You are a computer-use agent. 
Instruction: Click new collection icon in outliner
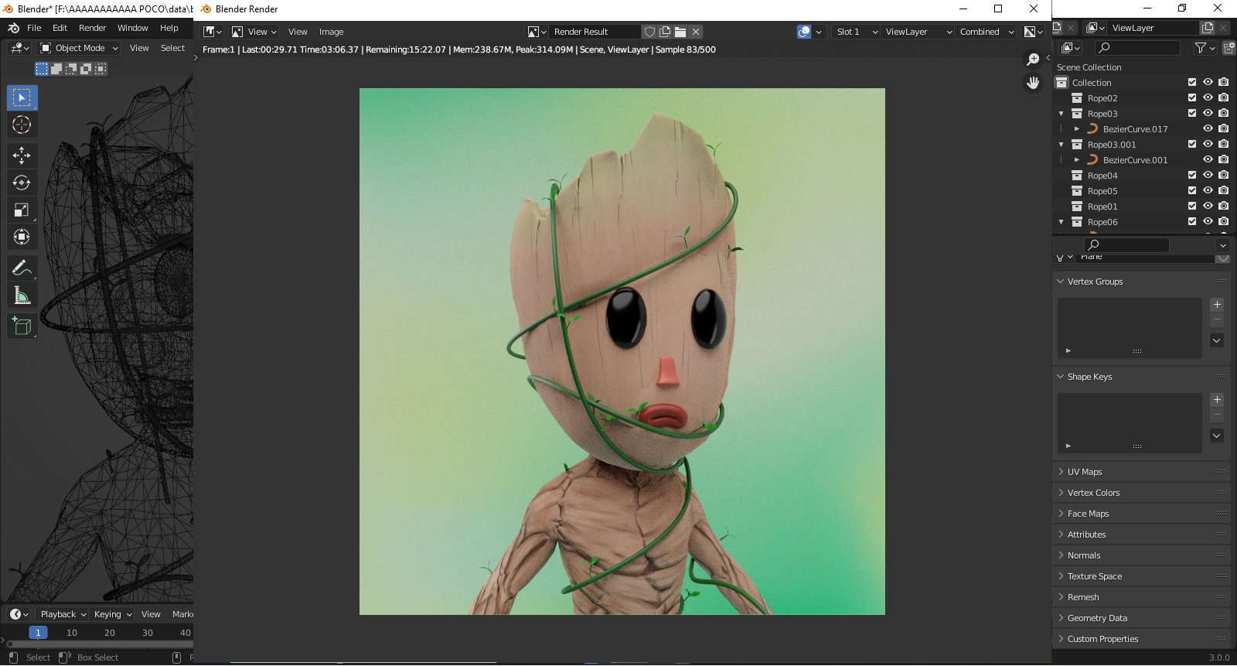[1228, 48]
